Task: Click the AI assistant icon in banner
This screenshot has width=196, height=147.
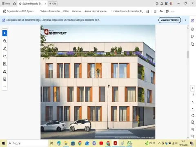Action: click(x=4, y=20)
